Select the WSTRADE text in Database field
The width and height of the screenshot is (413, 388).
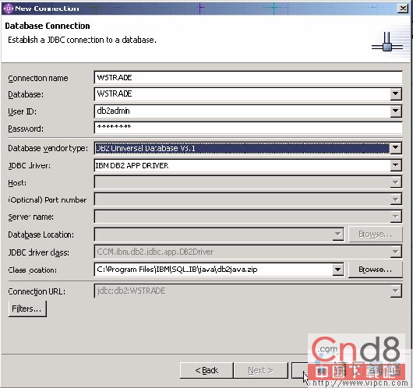click(x=115, y=93)
